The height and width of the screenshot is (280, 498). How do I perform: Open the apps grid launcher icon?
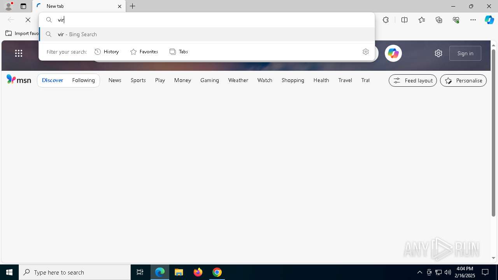click(19, 53)
